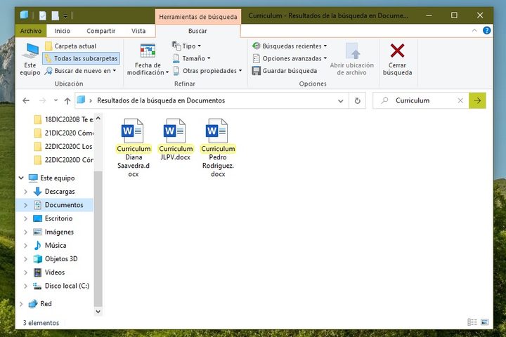Viewport: 506px width, 337px height.
Task: Switch to the Vista ribbon tab
Action: click(138, 31)
